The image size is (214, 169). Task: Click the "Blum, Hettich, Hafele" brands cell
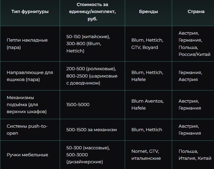[147, 76]
